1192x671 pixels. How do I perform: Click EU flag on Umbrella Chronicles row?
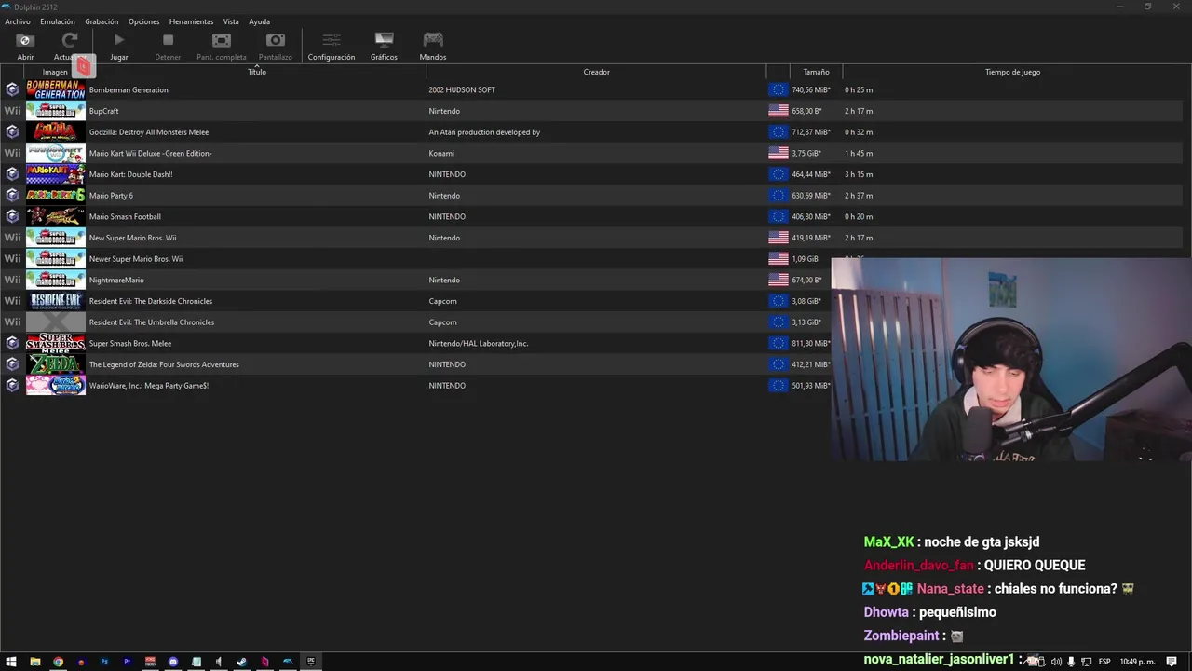pos(779,322)
